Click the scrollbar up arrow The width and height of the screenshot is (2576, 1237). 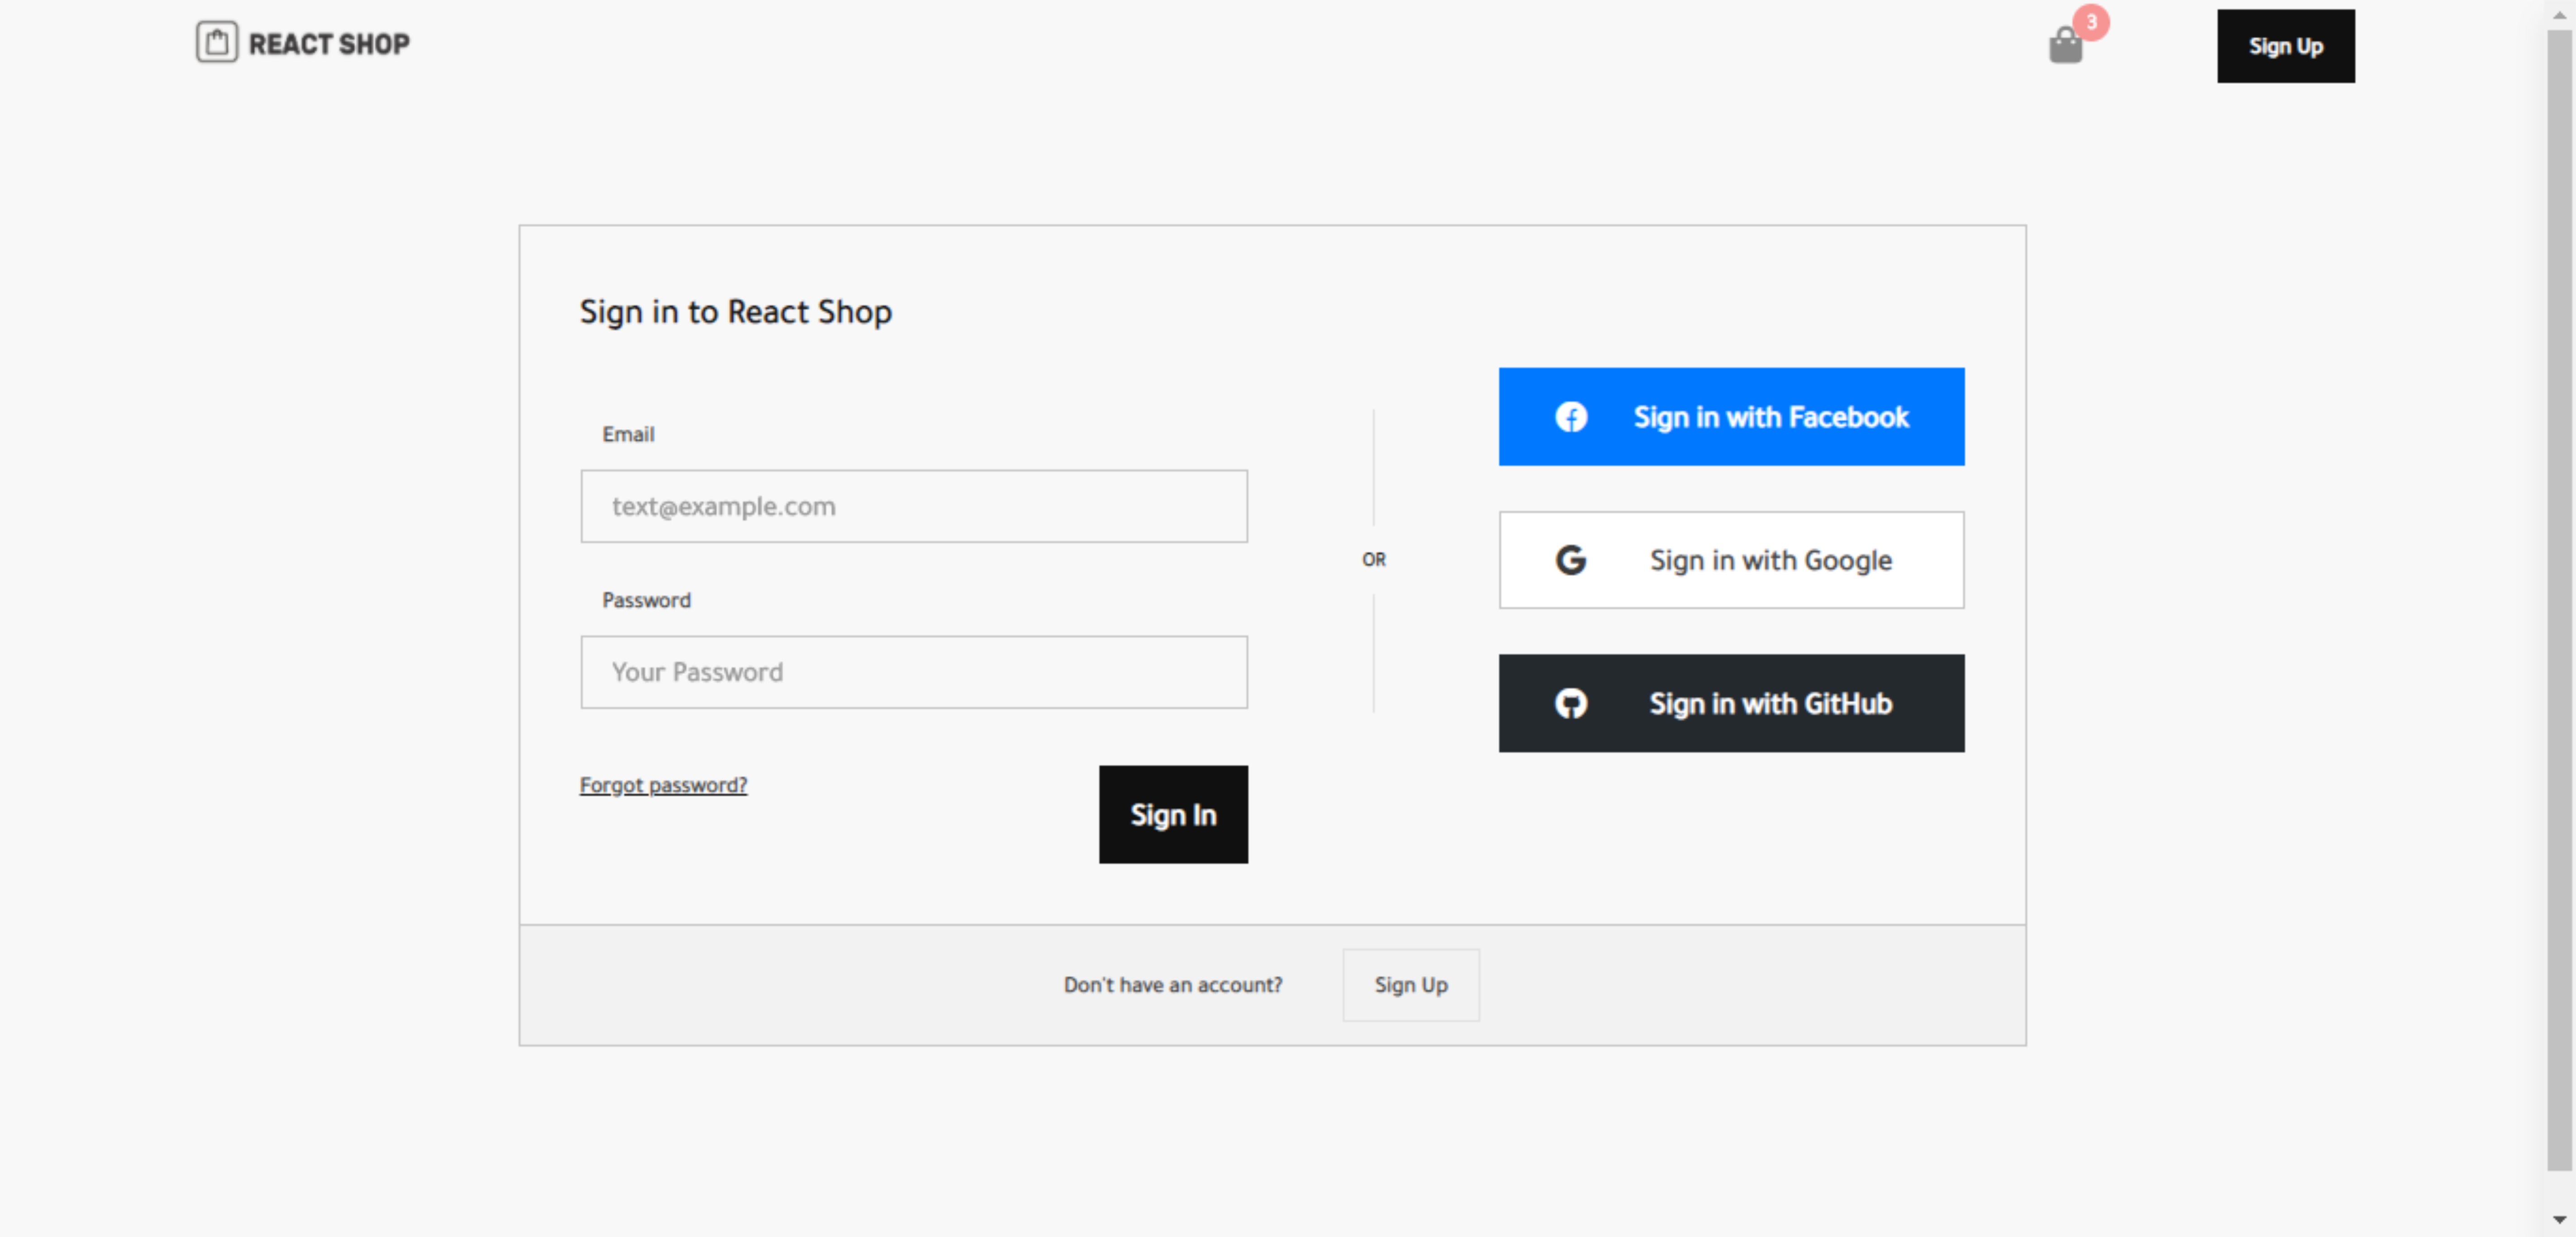click(2559, 14)
